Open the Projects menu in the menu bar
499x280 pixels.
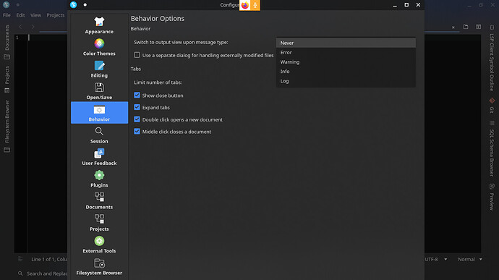click(x=56, y=15)
